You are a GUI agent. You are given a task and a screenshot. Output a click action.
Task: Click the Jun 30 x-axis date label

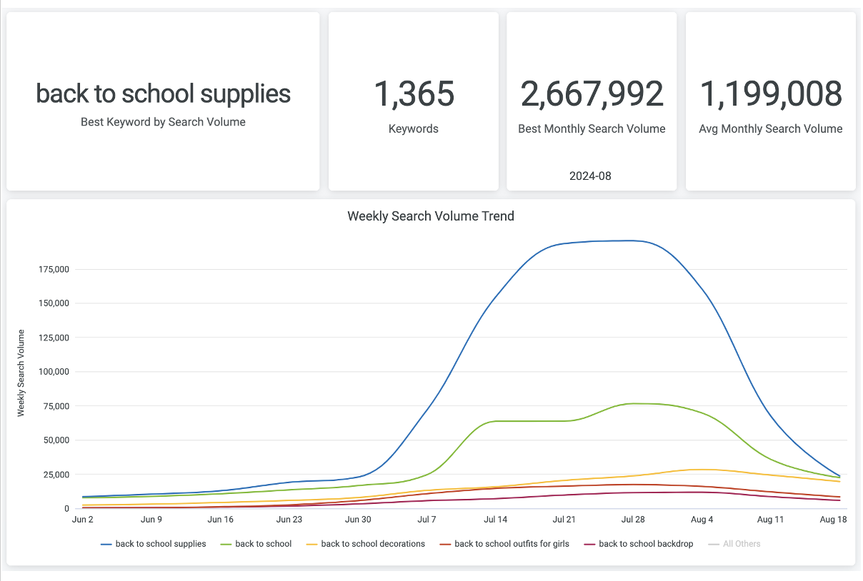point(358,520)
